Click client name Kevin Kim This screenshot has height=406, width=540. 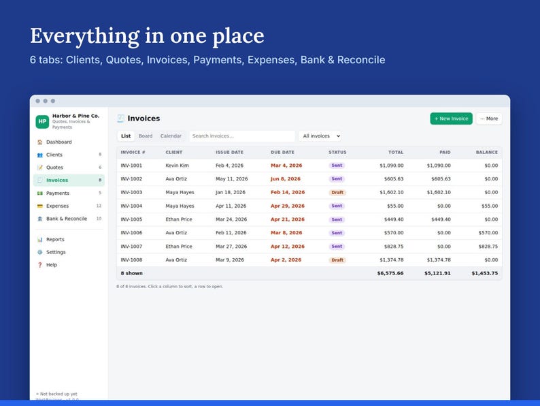(177, 166)
